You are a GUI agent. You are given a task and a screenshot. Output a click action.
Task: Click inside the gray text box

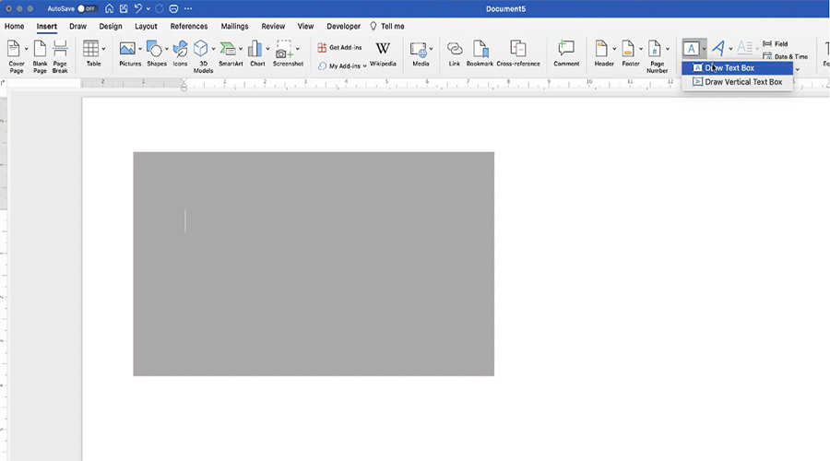(x=314, y=264)
